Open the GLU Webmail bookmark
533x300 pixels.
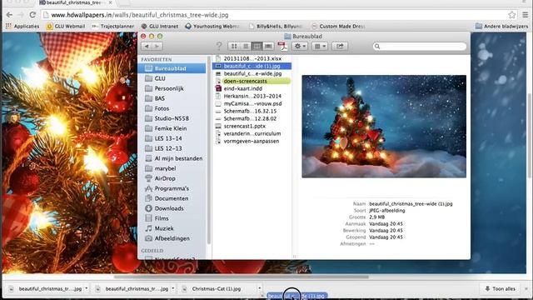66,26
